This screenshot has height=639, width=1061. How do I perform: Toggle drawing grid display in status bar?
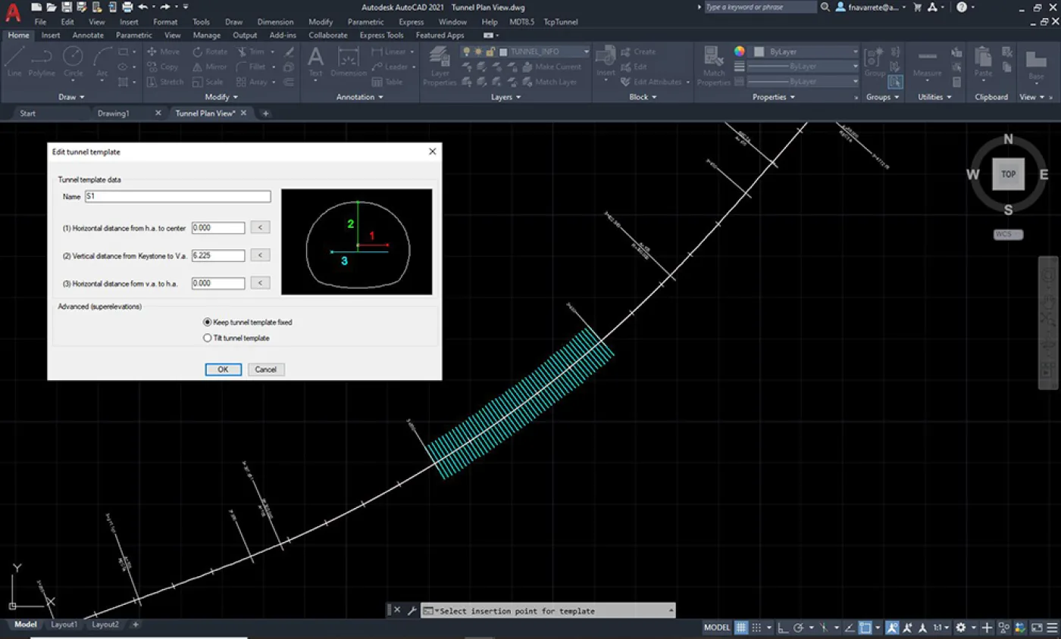click(741, 628)
